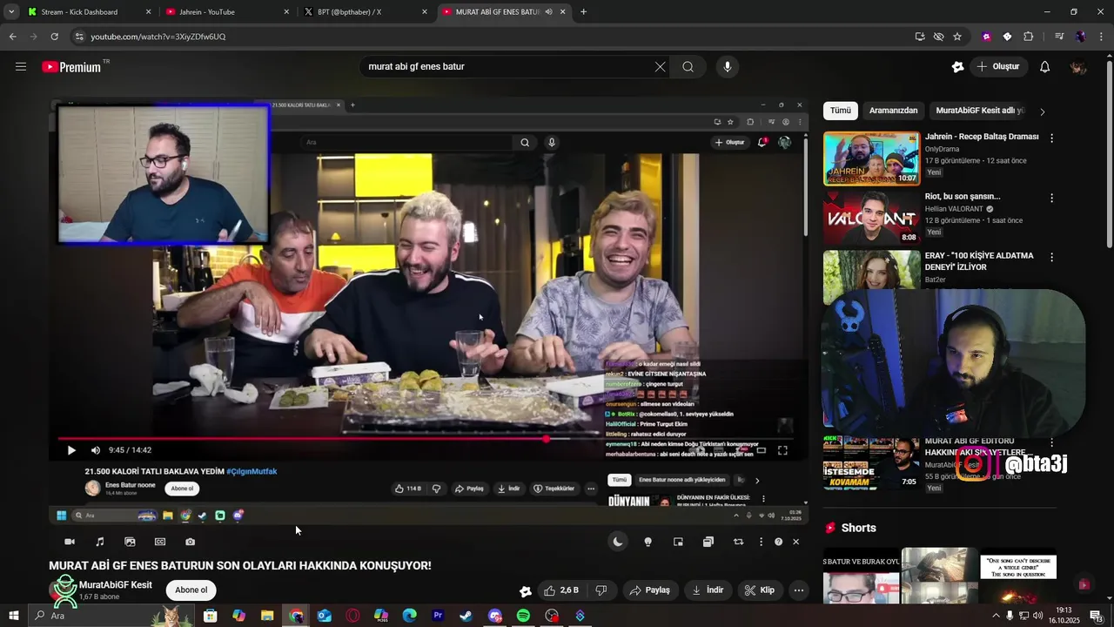Bookmark this page with star icon
Screen dimensions: 1114x627
[x=957, y=37]
